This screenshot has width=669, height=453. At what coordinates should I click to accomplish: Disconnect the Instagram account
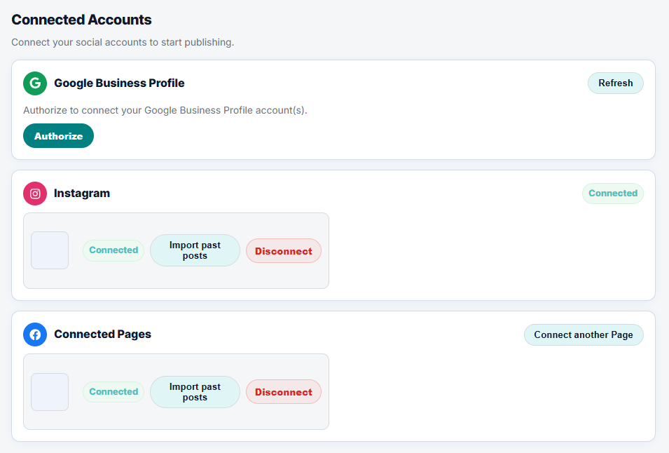(x=283, y=250)
